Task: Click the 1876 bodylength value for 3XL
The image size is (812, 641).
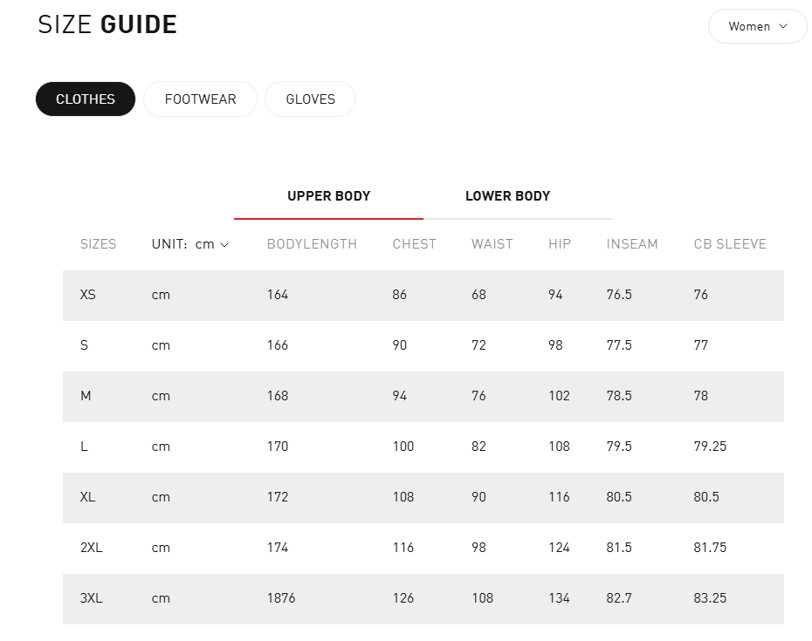Action: pyautogui.click(x=281, y=598)
